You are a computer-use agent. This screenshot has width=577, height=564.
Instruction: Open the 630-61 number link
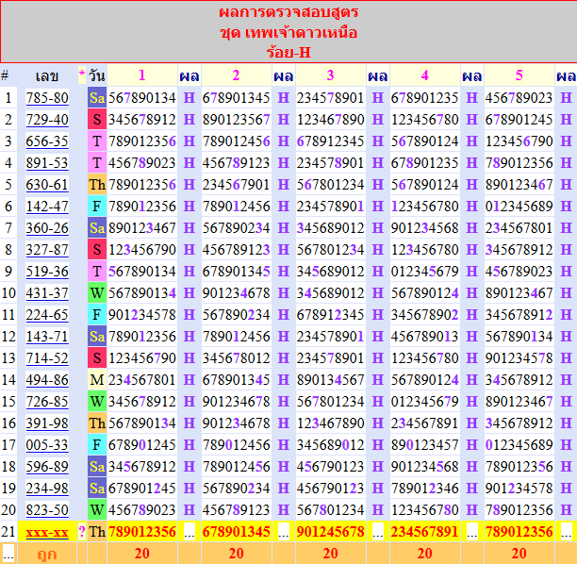tap(46, 185)
